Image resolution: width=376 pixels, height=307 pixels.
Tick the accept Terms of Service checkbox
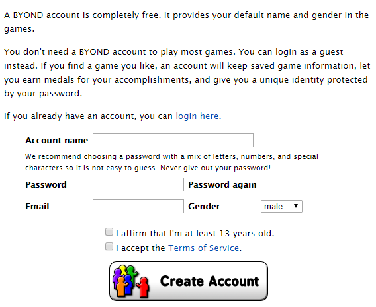coord(109,246)
